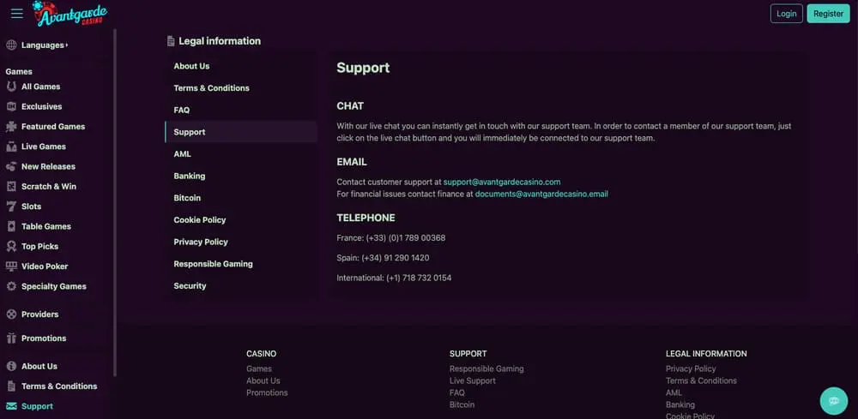Click Live Support link in footer
The height and width of the screenshot is (419, 858).
(x=473, y=380)
